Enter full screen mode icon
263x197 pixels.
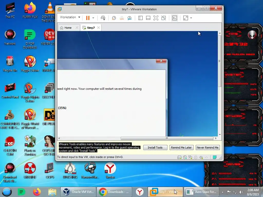pos(156,18)
